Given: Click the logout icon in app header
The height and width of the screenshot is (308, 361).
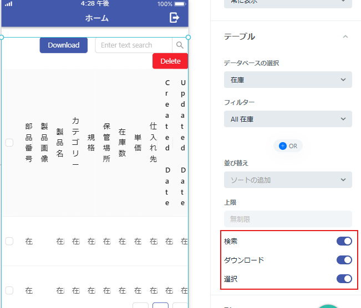Looking at the screenshot, I should coord(174,18).
